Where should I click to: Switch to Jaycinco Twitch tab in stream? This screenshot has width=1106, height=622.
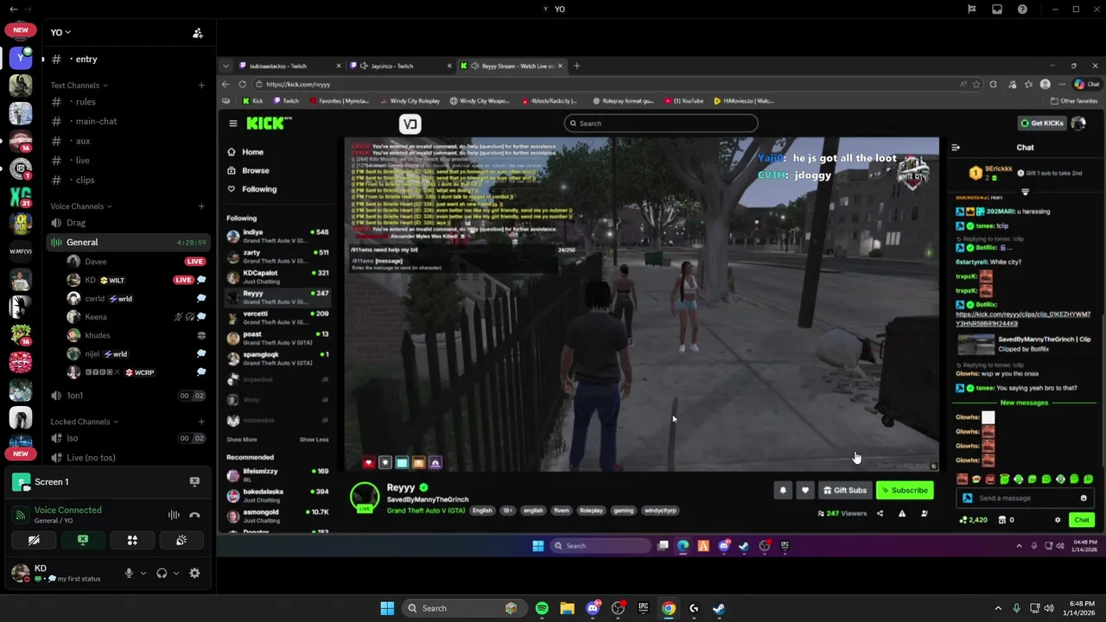click(x=400, y=66)
